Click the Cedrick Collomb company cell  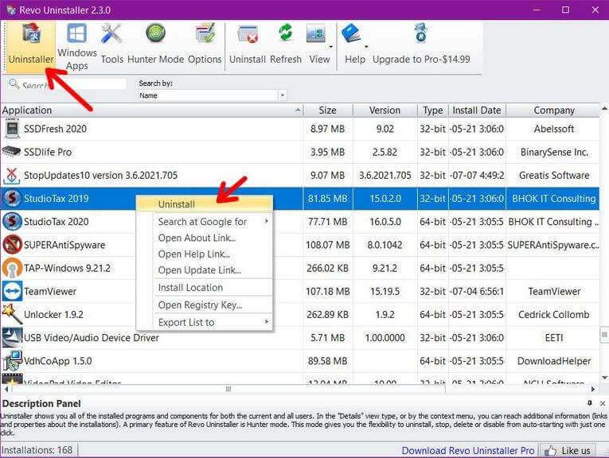[554, 315]
